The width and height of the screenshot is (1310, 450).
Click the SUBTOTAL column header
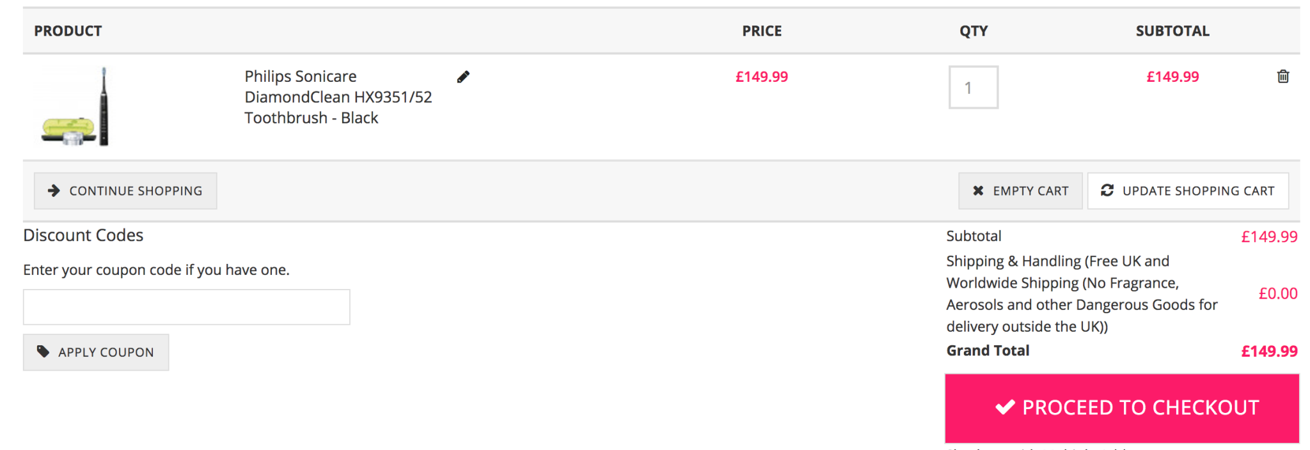(1172, 31)
